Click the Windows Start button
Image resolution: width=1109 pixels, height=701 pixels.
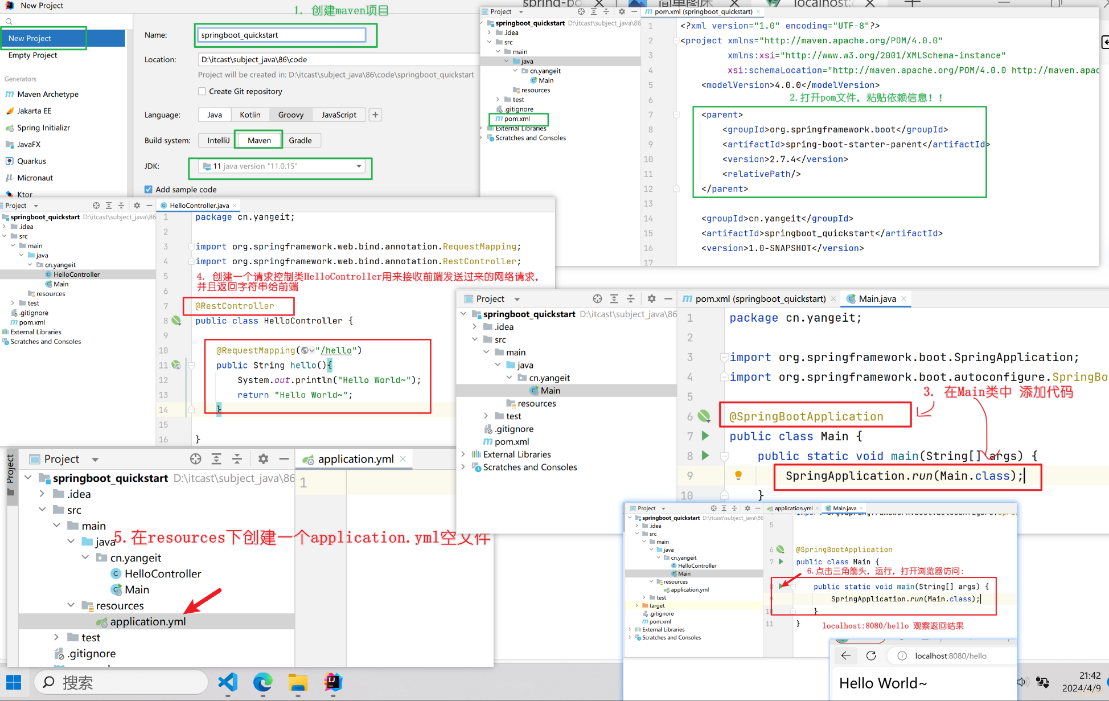pos(14,682)
